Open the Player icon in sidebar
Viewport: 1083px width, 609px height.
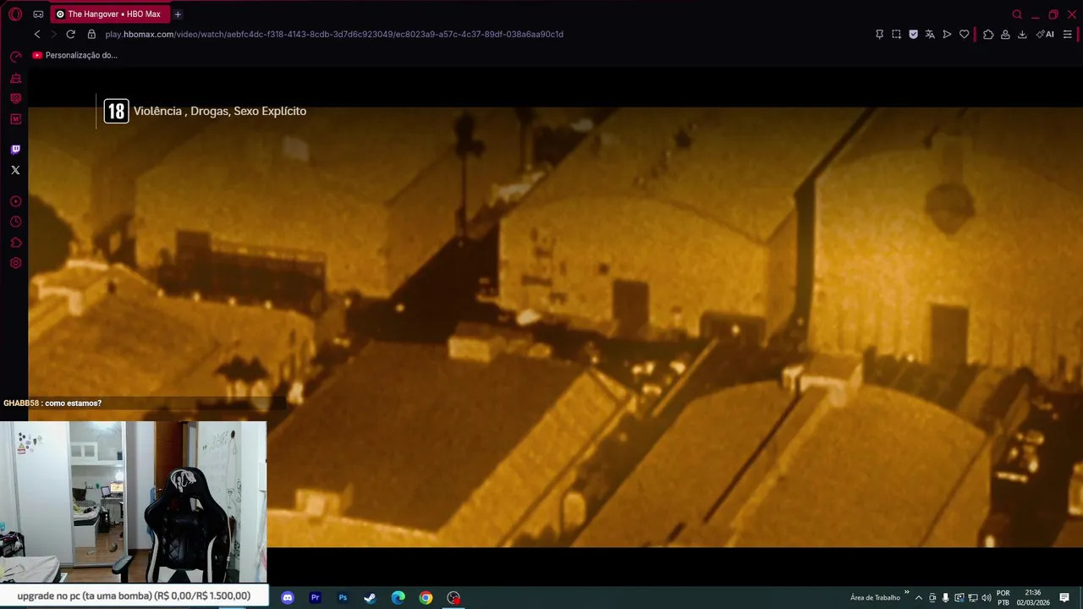point(15,201)
